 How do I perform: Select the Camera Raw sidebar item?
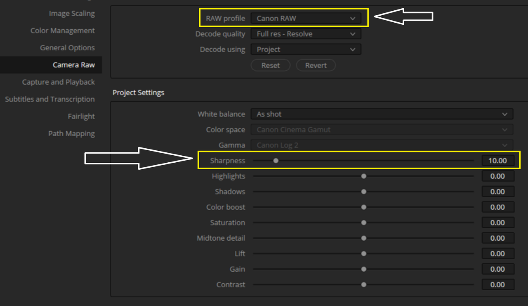tap(51, 65)
